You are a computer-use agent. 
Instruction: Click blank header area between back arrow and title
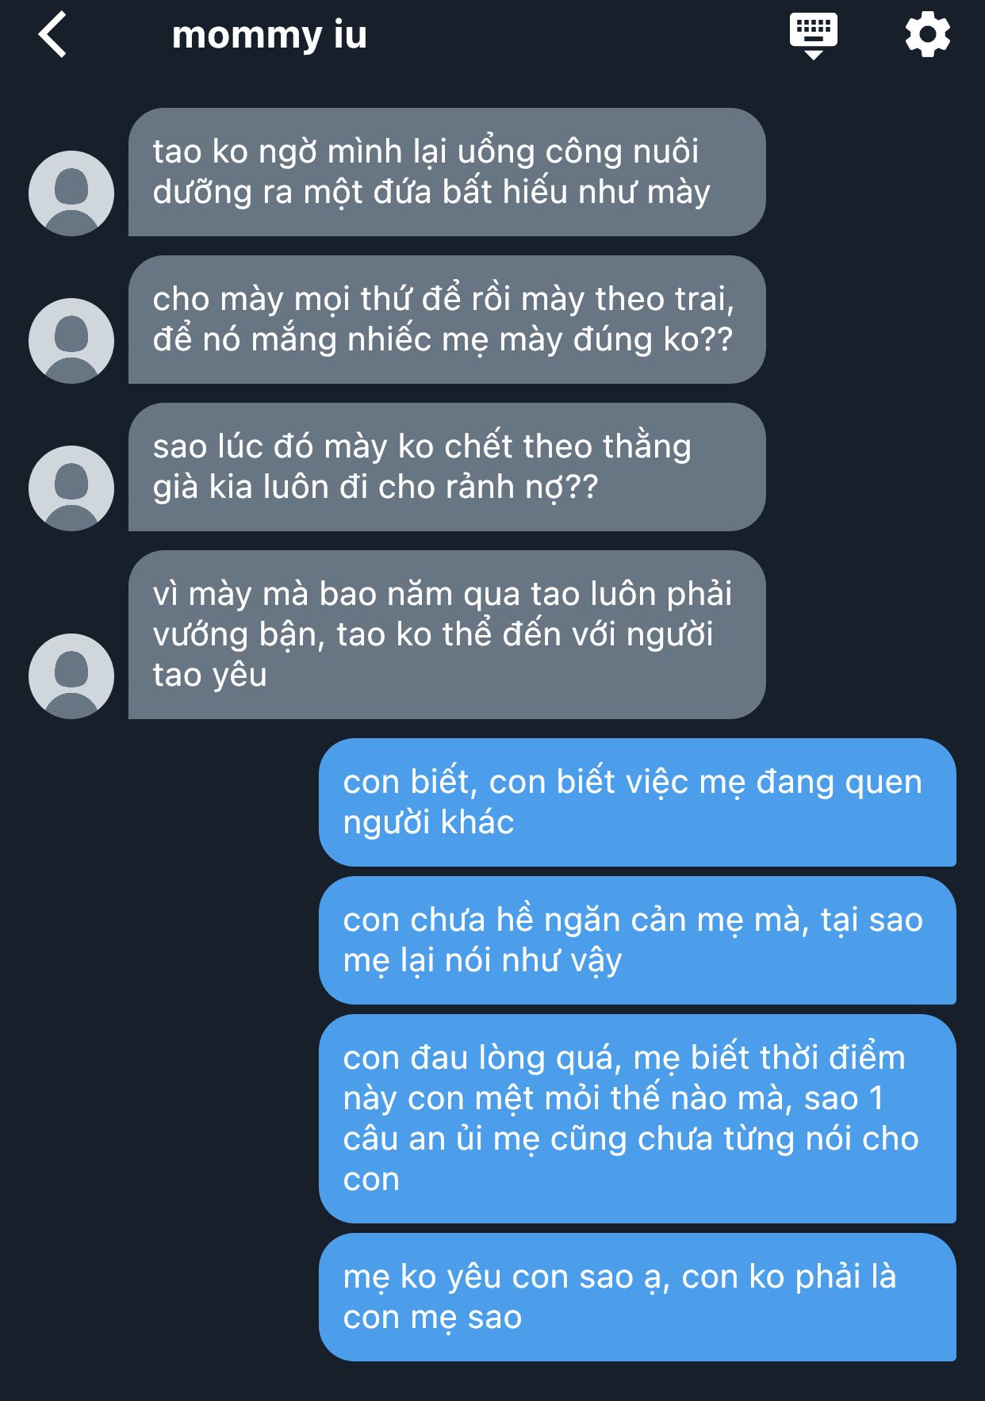coord(119,35)
